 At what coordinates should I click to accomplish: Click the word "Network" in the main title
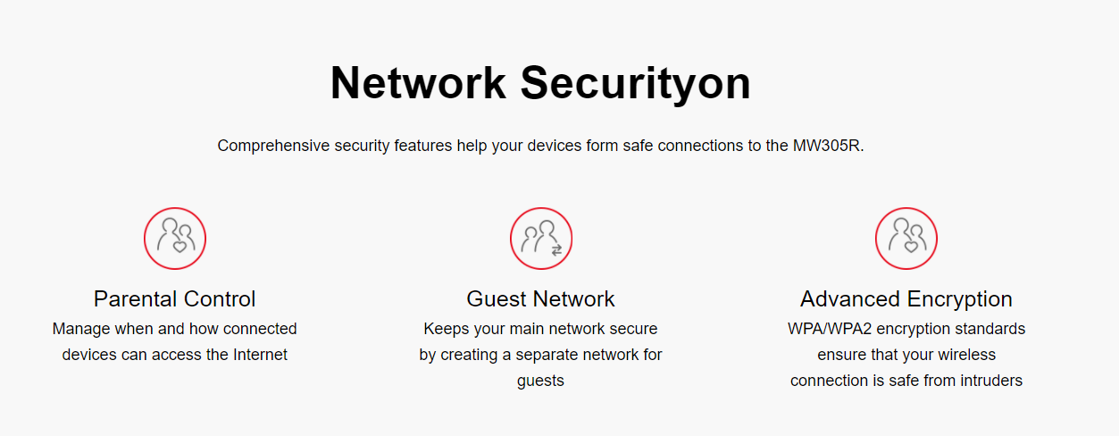click(x=420, y=83)
